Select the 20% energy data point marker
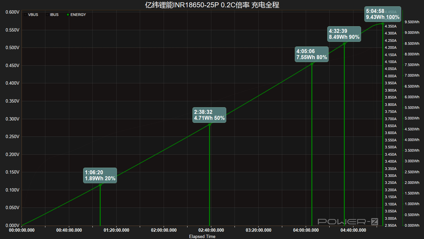Image resolution: width=424 pixels, height=239 pixels. point(100,185)
